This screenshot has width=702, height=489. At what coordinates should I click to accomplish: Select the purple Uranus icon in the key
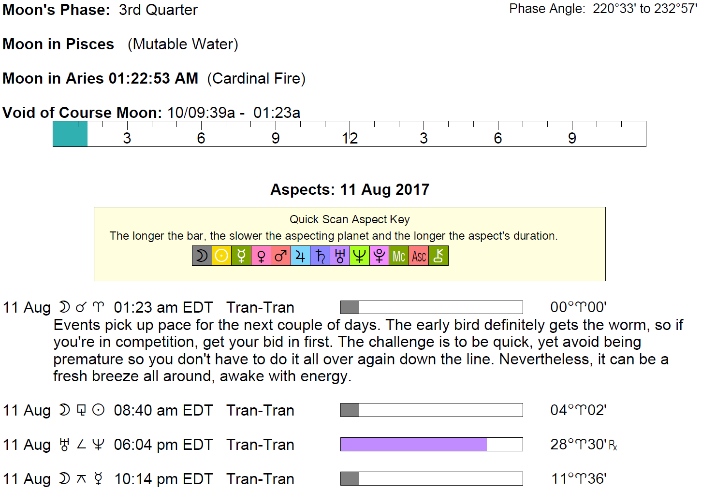(x=340, y=256)
